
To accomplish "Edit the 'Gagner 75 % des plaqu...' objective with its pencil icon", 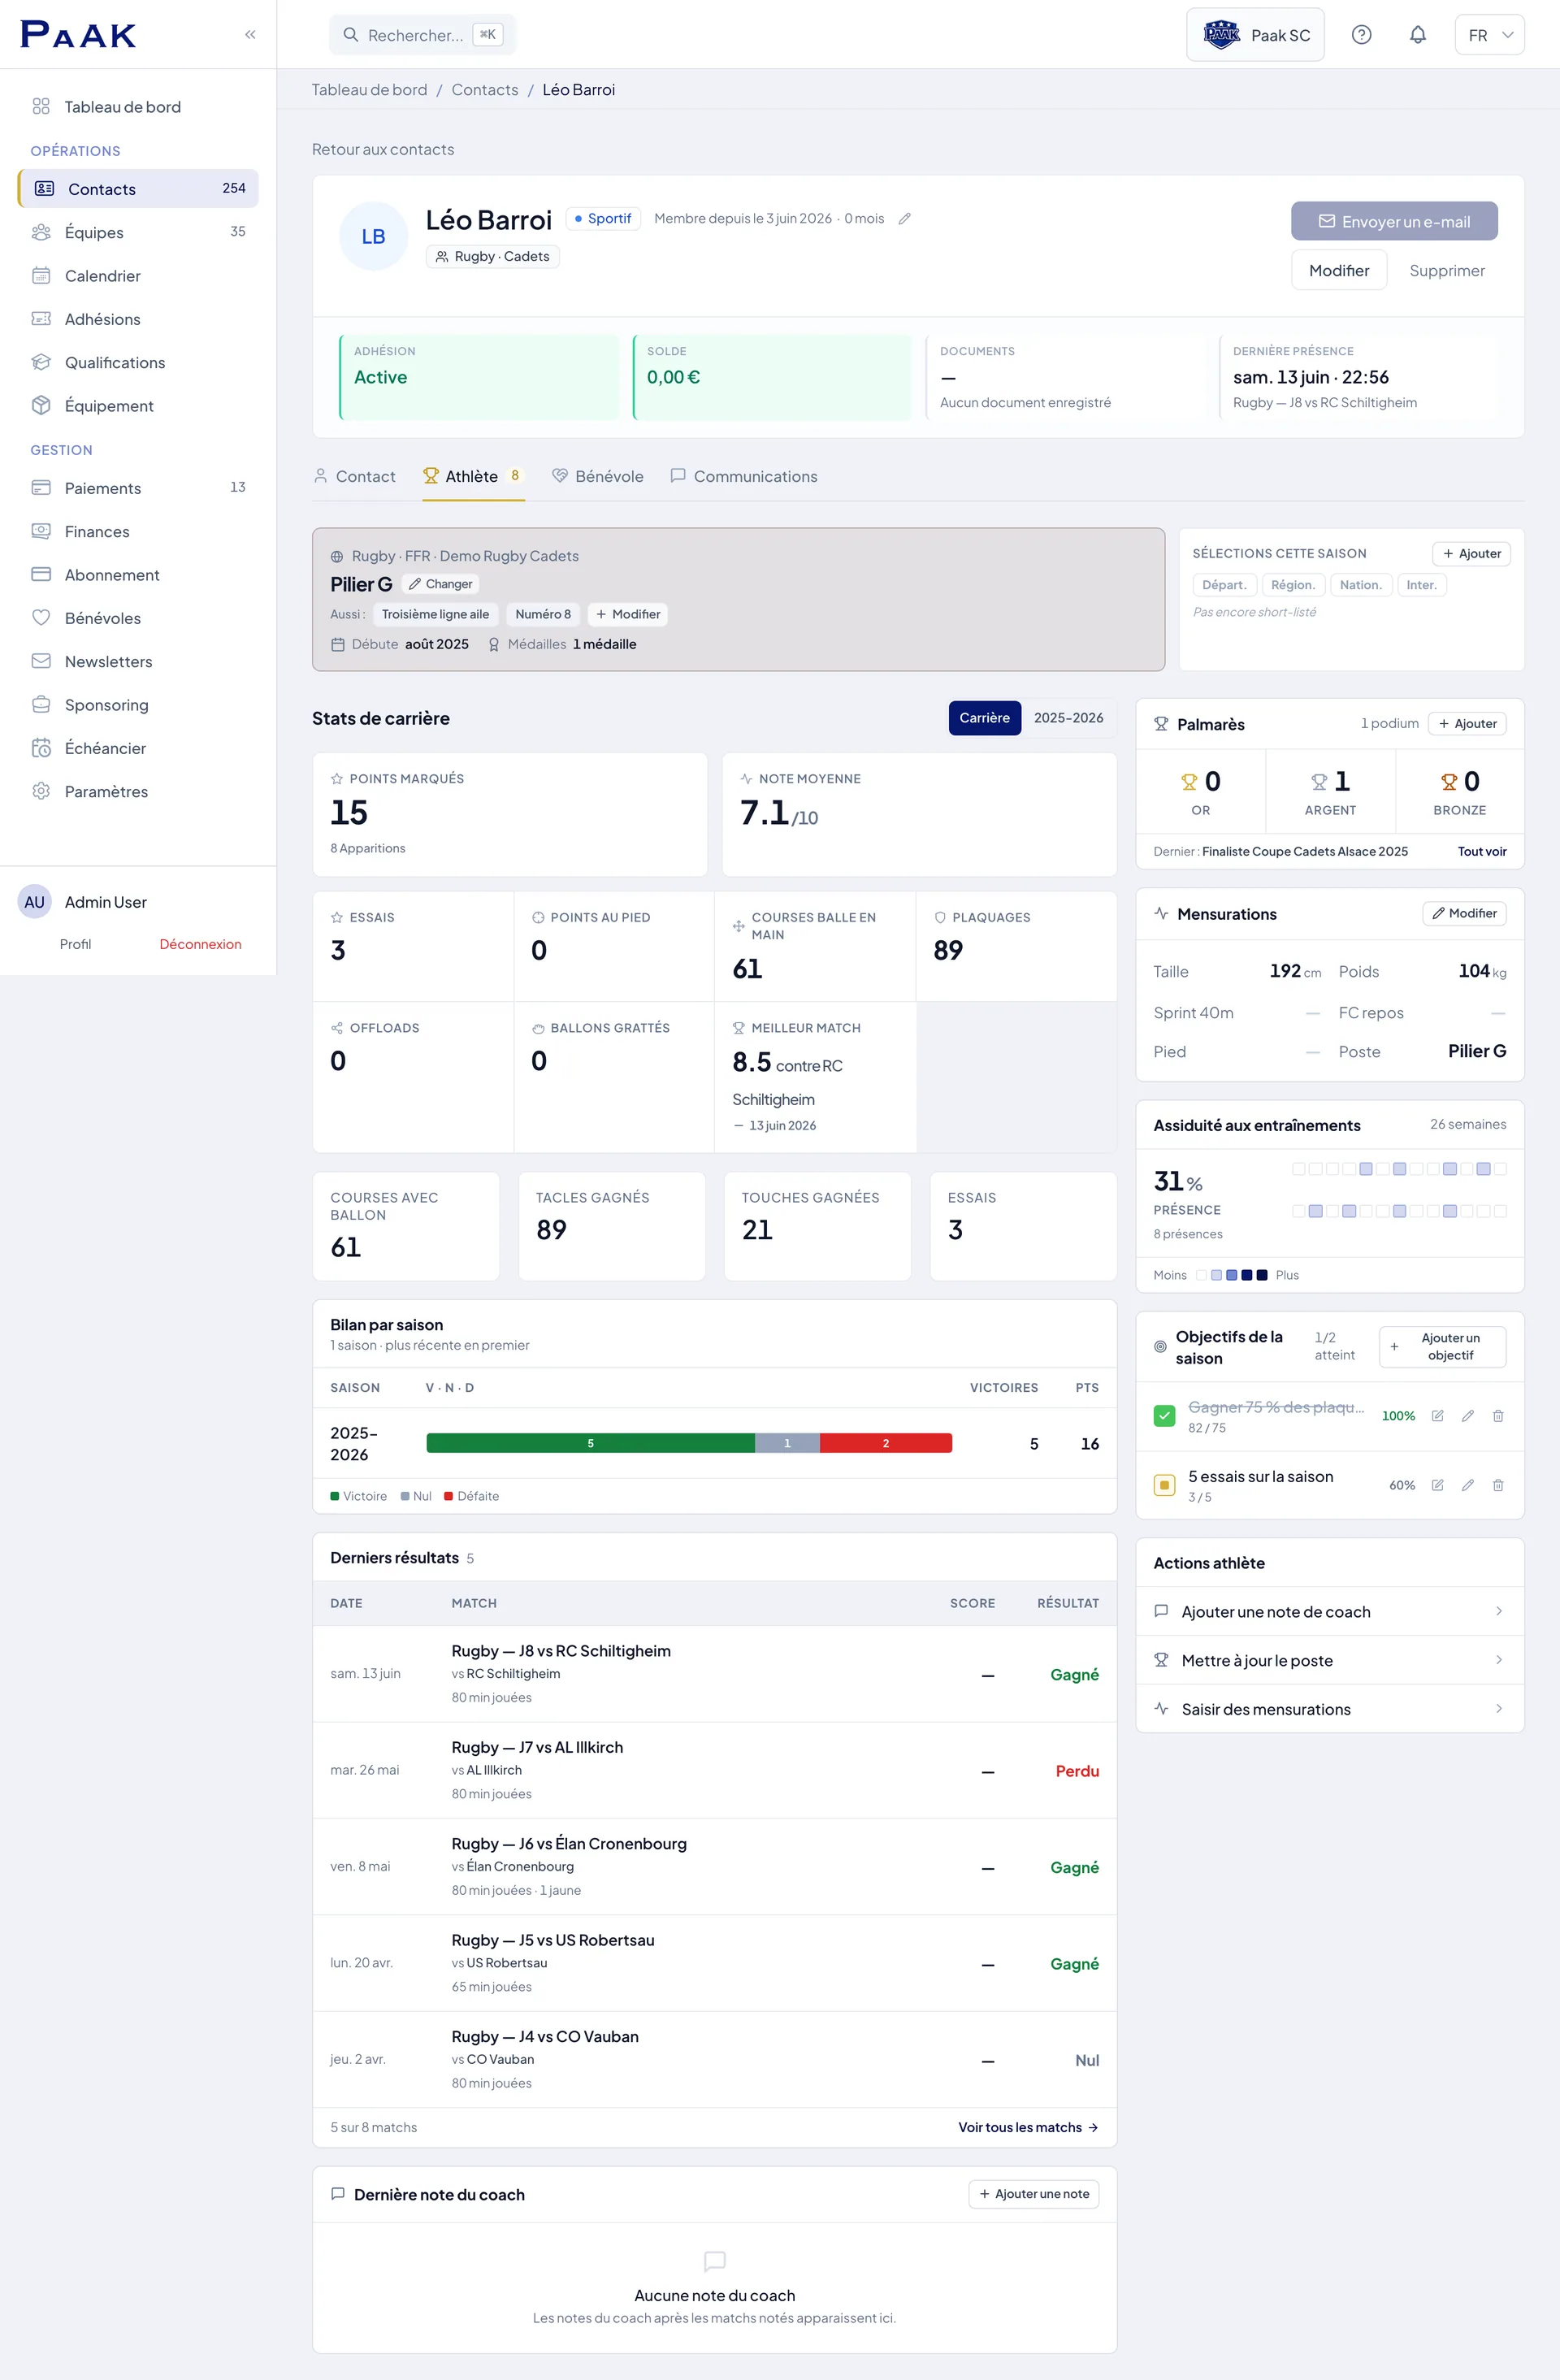I will tap(1467, 1416).
